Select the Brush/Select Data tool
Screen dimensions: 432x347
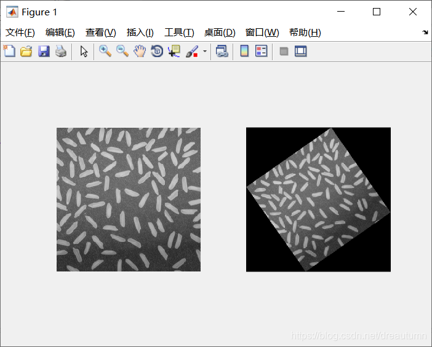pos(192,52)
